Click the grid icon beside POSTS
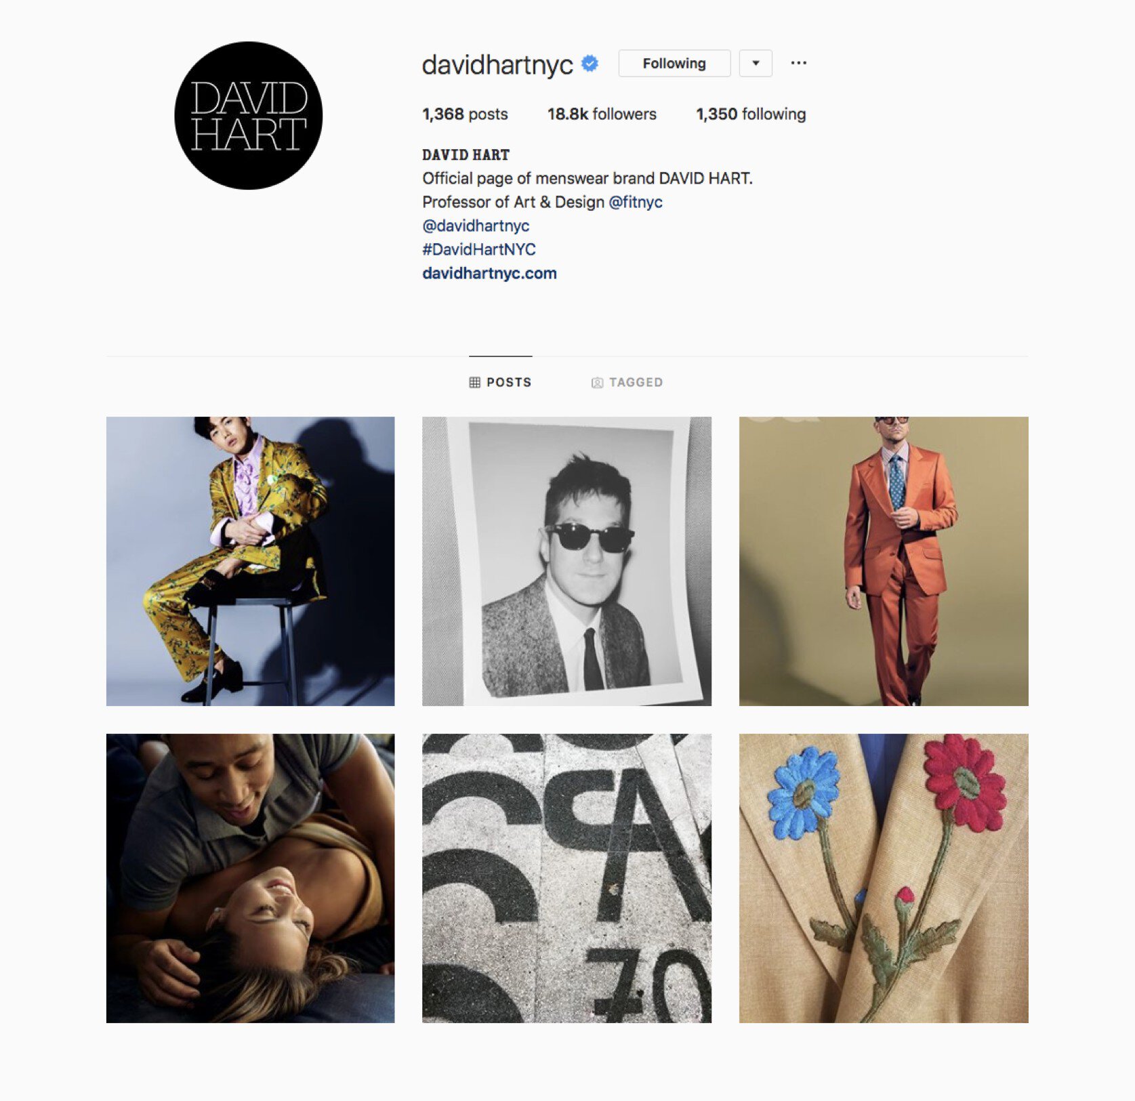1135x1101 pixels. click(x=475, y=383)
